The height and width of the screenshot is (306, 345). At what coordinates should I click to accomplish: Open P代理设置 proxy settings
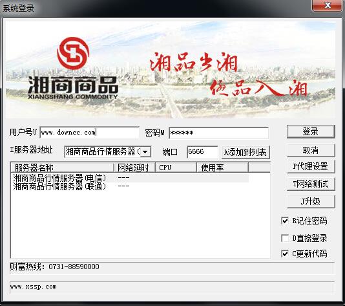point(311,166)
